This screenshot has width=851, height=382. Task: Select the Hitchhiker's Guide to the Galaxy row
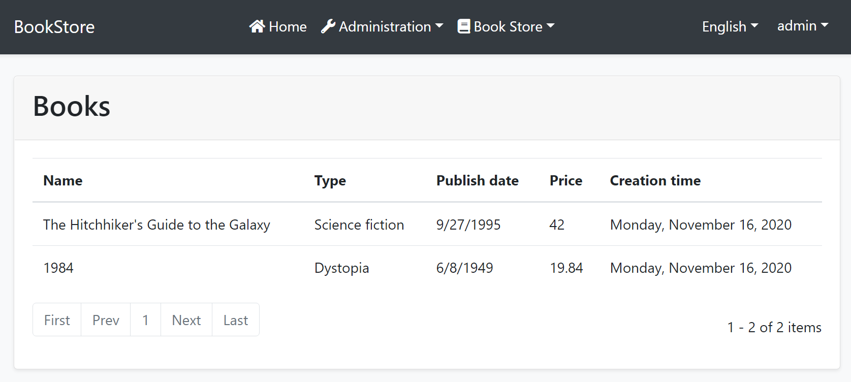[x=156, y=225]
